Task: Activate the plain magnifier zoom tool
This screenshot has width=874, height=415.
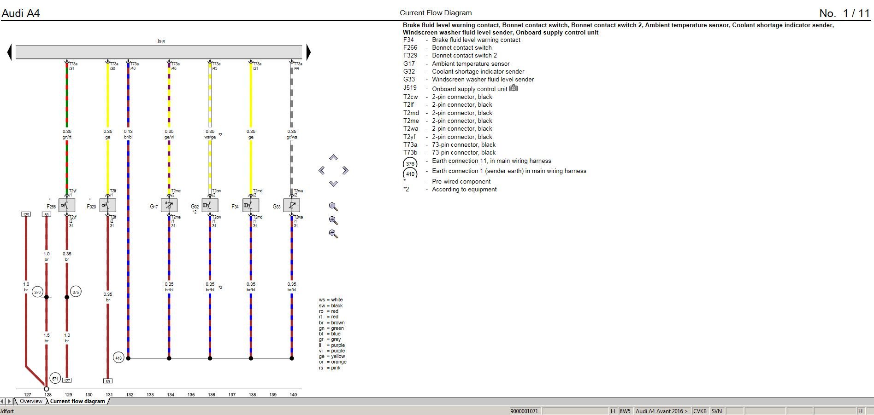Action: tap(333, 206)
